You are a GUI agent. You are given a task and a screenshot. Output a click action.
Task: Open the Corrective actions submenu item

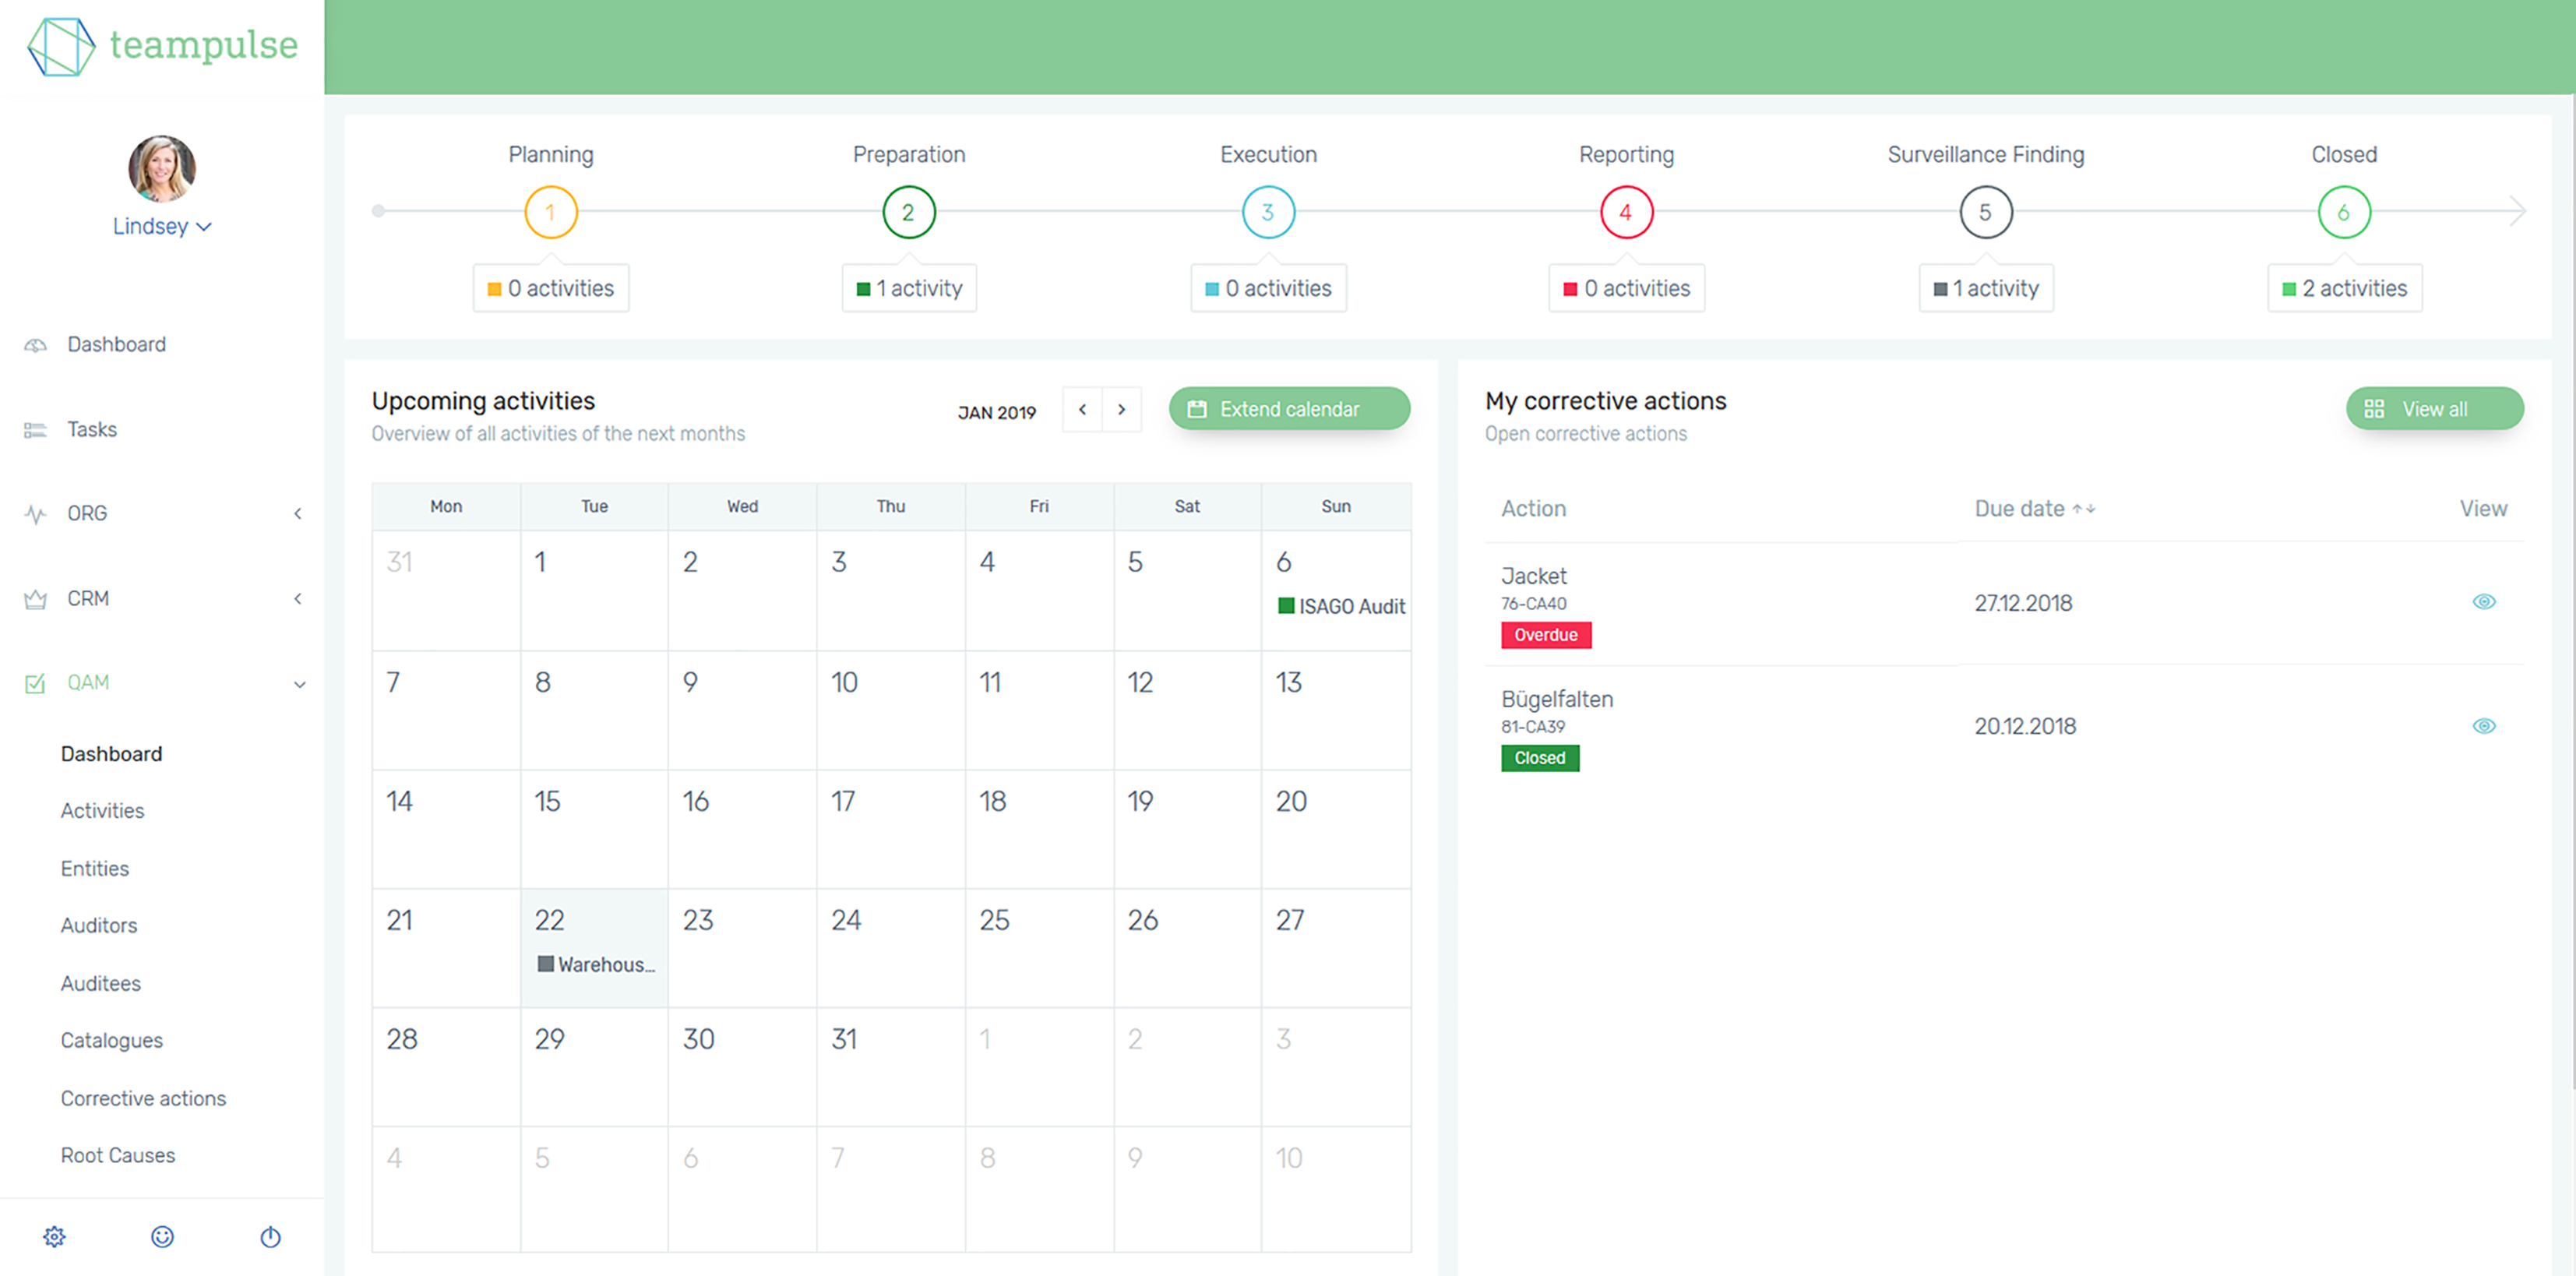(143, 1099)
